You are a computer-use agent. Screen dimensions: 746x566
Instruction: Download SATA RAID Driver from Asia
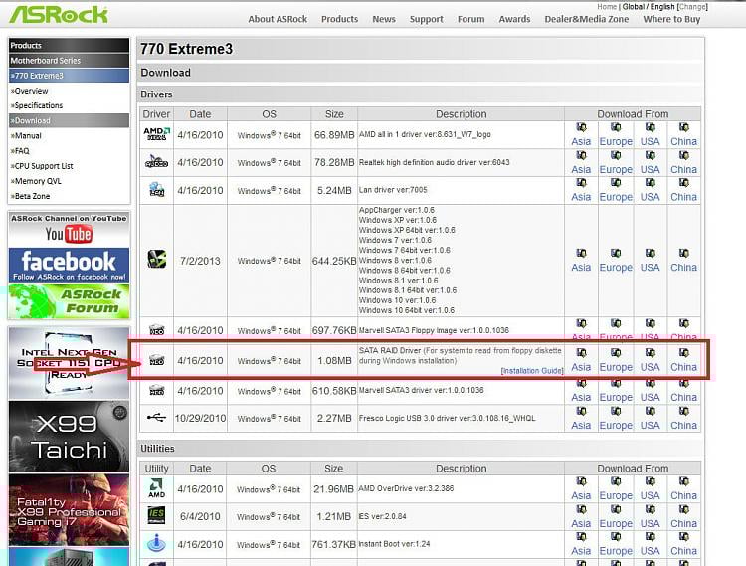tap(581, 367)
